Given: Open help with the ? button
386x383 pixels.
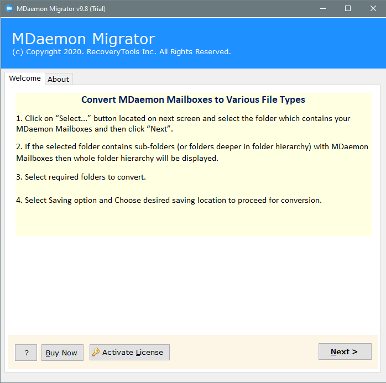Looking at the screenshot, I should pyautogui.click(x=26, y=353).
